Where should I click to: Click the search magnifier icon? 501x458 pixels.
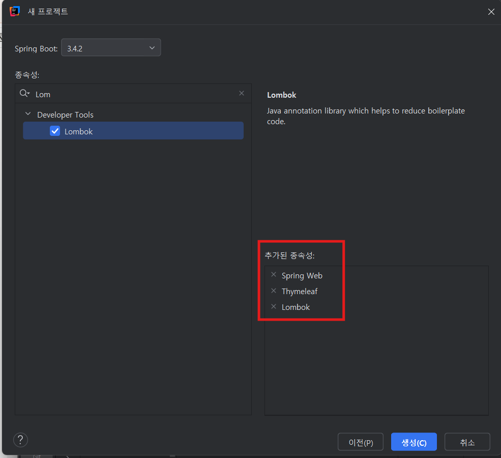[x=24, y=93]
